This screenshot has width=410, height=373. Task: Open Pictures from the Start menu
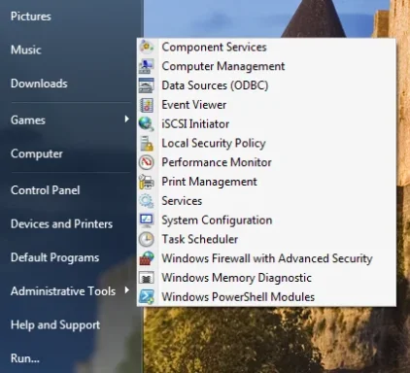point(31,17)
